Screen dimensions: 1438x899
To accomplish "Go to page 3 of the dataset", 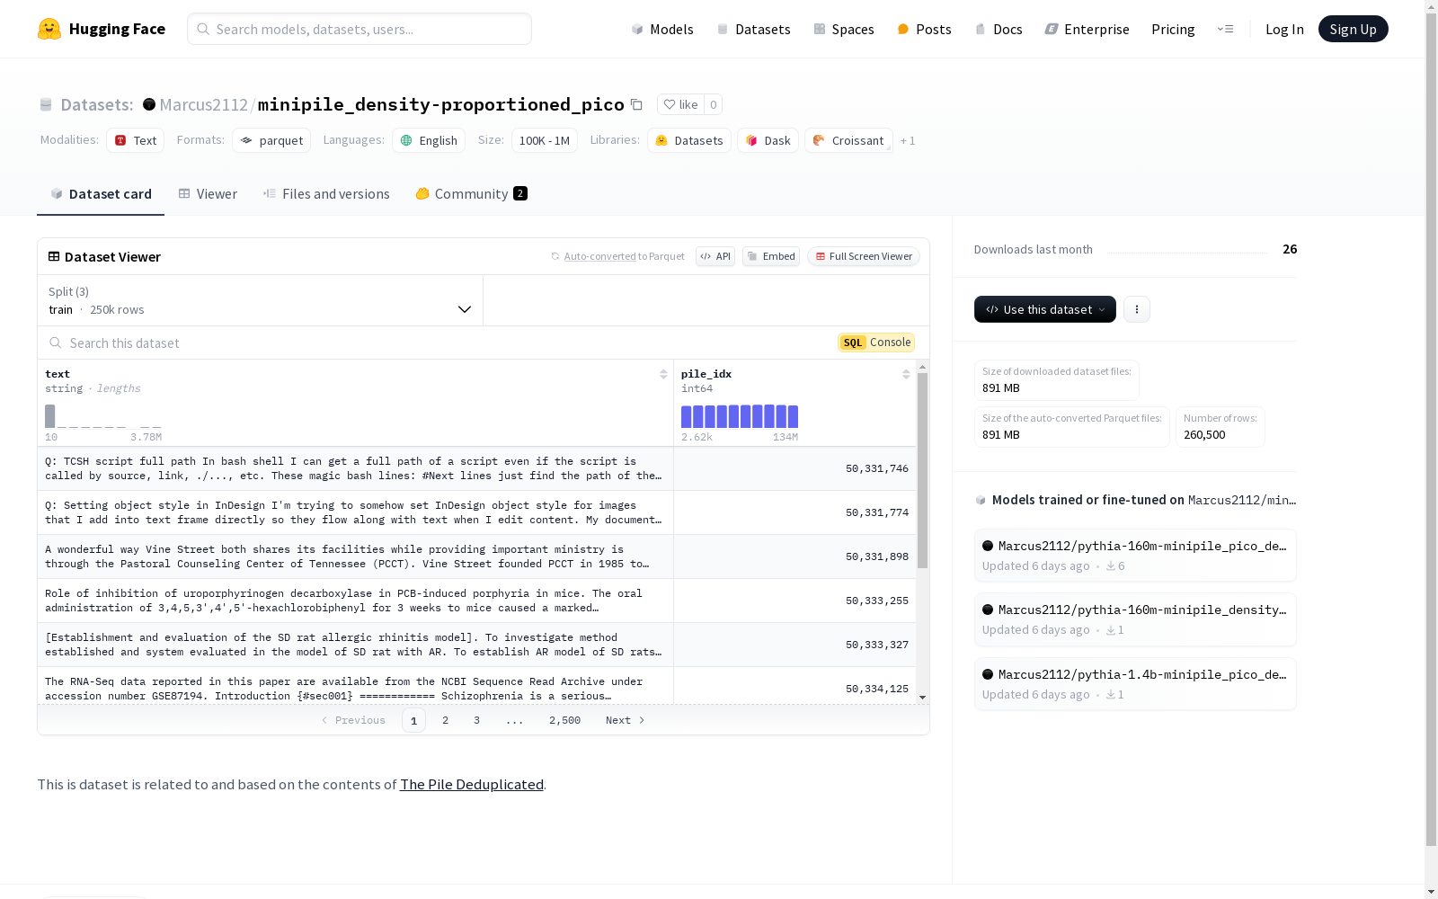I will point(476,720).
